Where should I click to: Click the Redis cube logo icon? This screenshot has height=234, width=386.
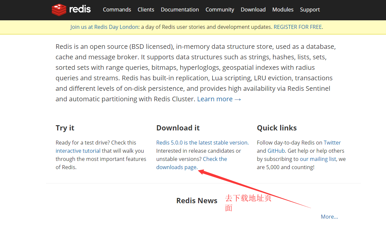(x=59, y=10)
